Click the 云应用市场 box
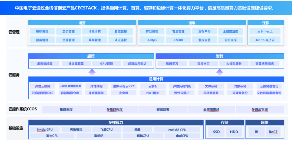 211,109
